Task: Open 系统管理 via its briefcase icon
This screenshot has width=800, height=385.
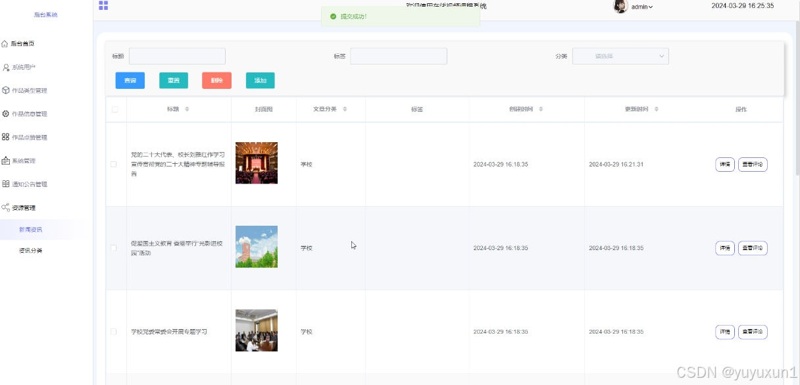Action: click(x=6, y=161)
